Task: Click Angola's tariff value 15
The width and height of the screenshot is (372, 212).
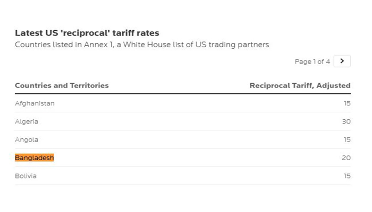Action: coord(346,139)
